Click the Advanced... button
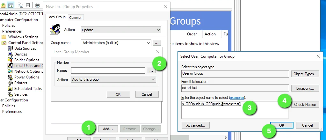Viewport: 326px width, 140px height. point(195,125)
